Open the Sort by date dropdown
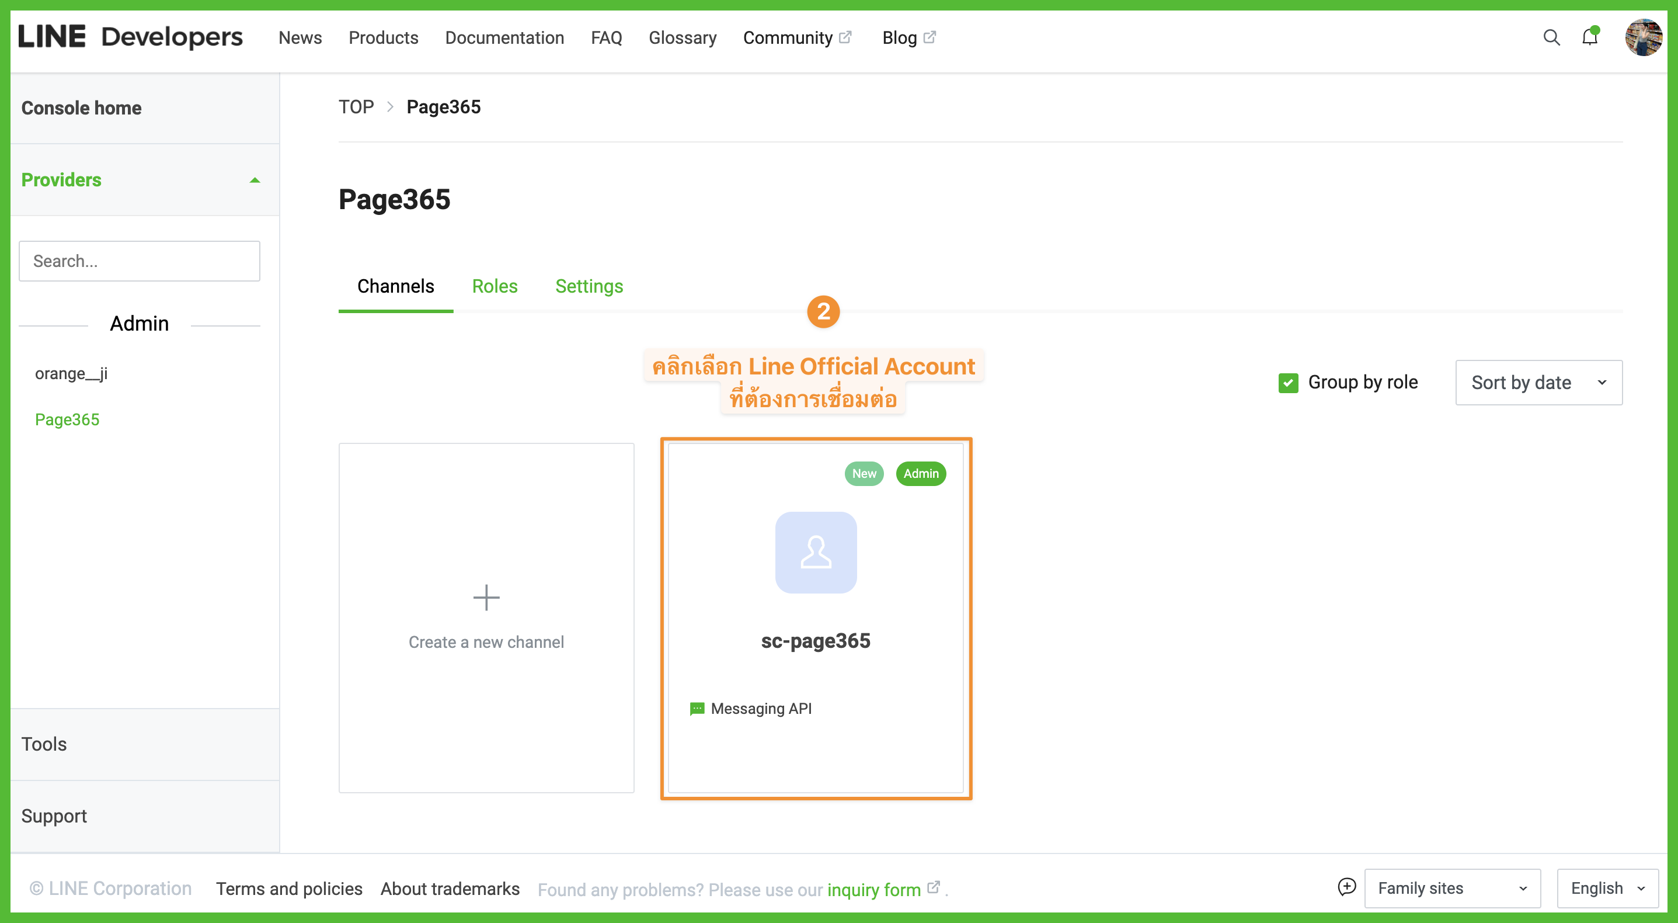 [1538, 383]
